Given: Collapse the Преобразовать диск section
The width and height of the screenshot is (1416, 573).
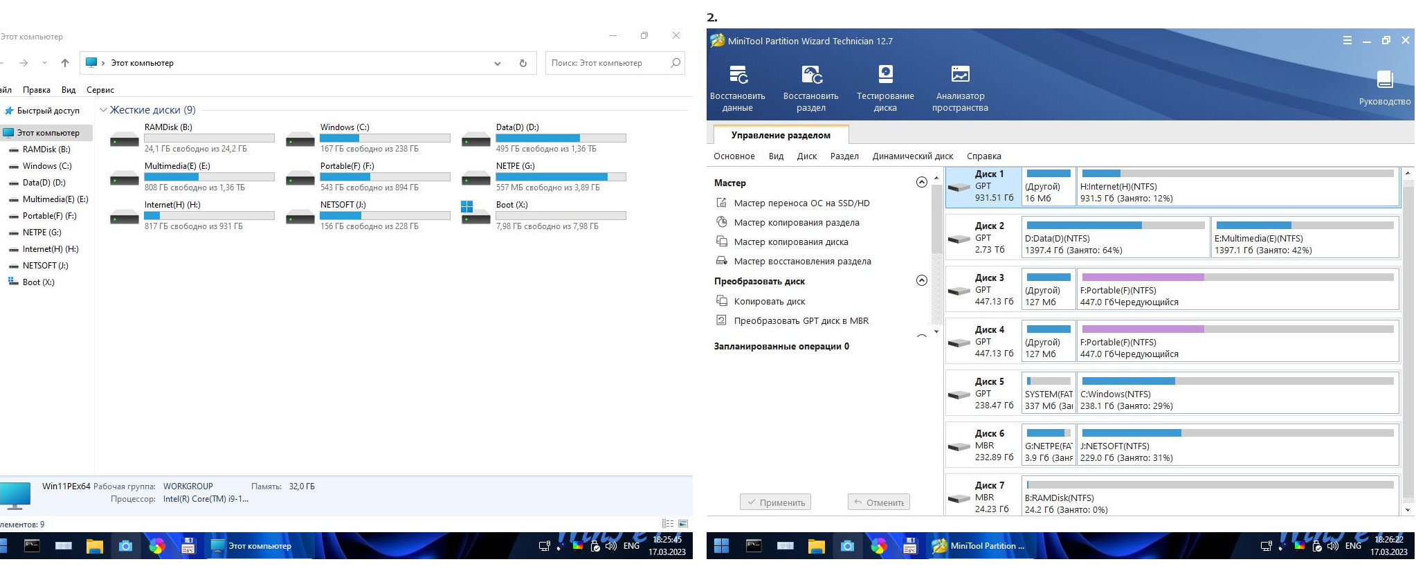Looking at the screenshot, I should tap(921, 281).
